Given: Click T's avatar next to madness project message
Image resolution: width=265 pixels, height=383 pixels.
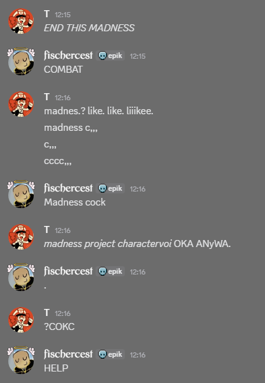Looking at the screenshot, I should pyautogui.click(x=21, y=237).
